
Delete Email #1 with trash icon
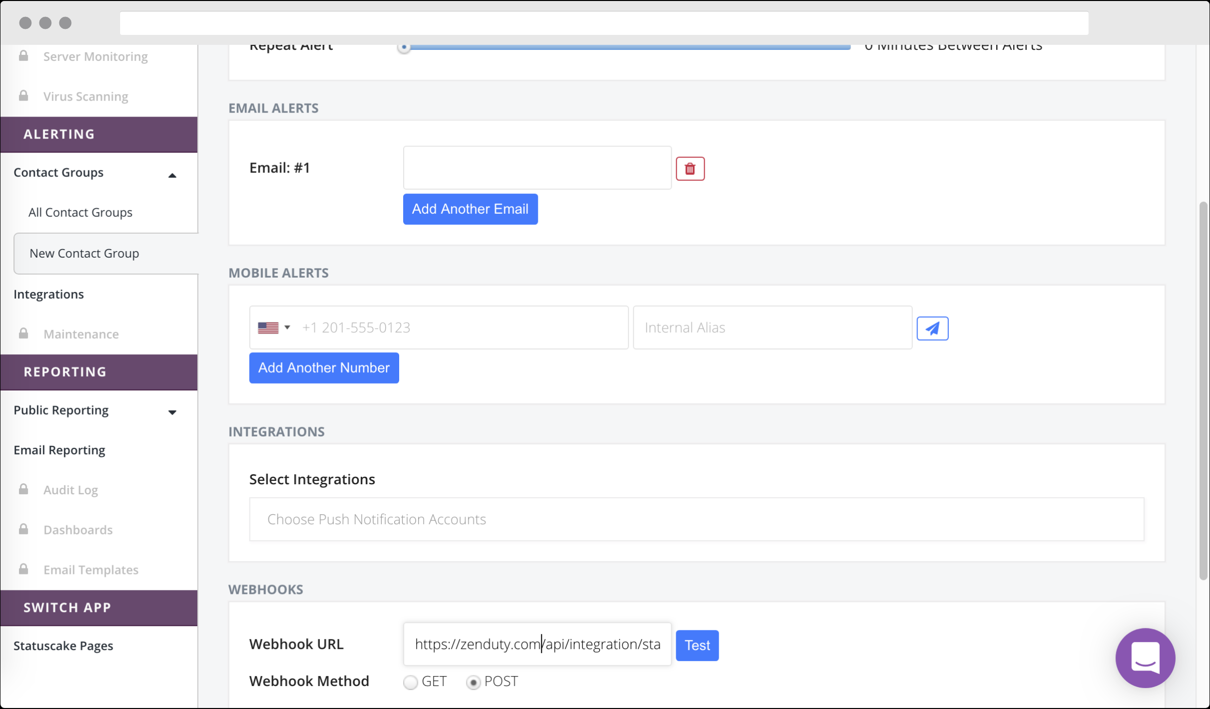point(690,168)
